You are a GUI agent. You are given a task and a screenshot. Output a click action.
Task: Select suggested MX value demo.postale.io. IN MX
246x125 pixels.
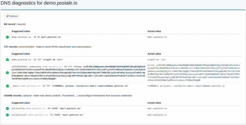pos(37,37)
